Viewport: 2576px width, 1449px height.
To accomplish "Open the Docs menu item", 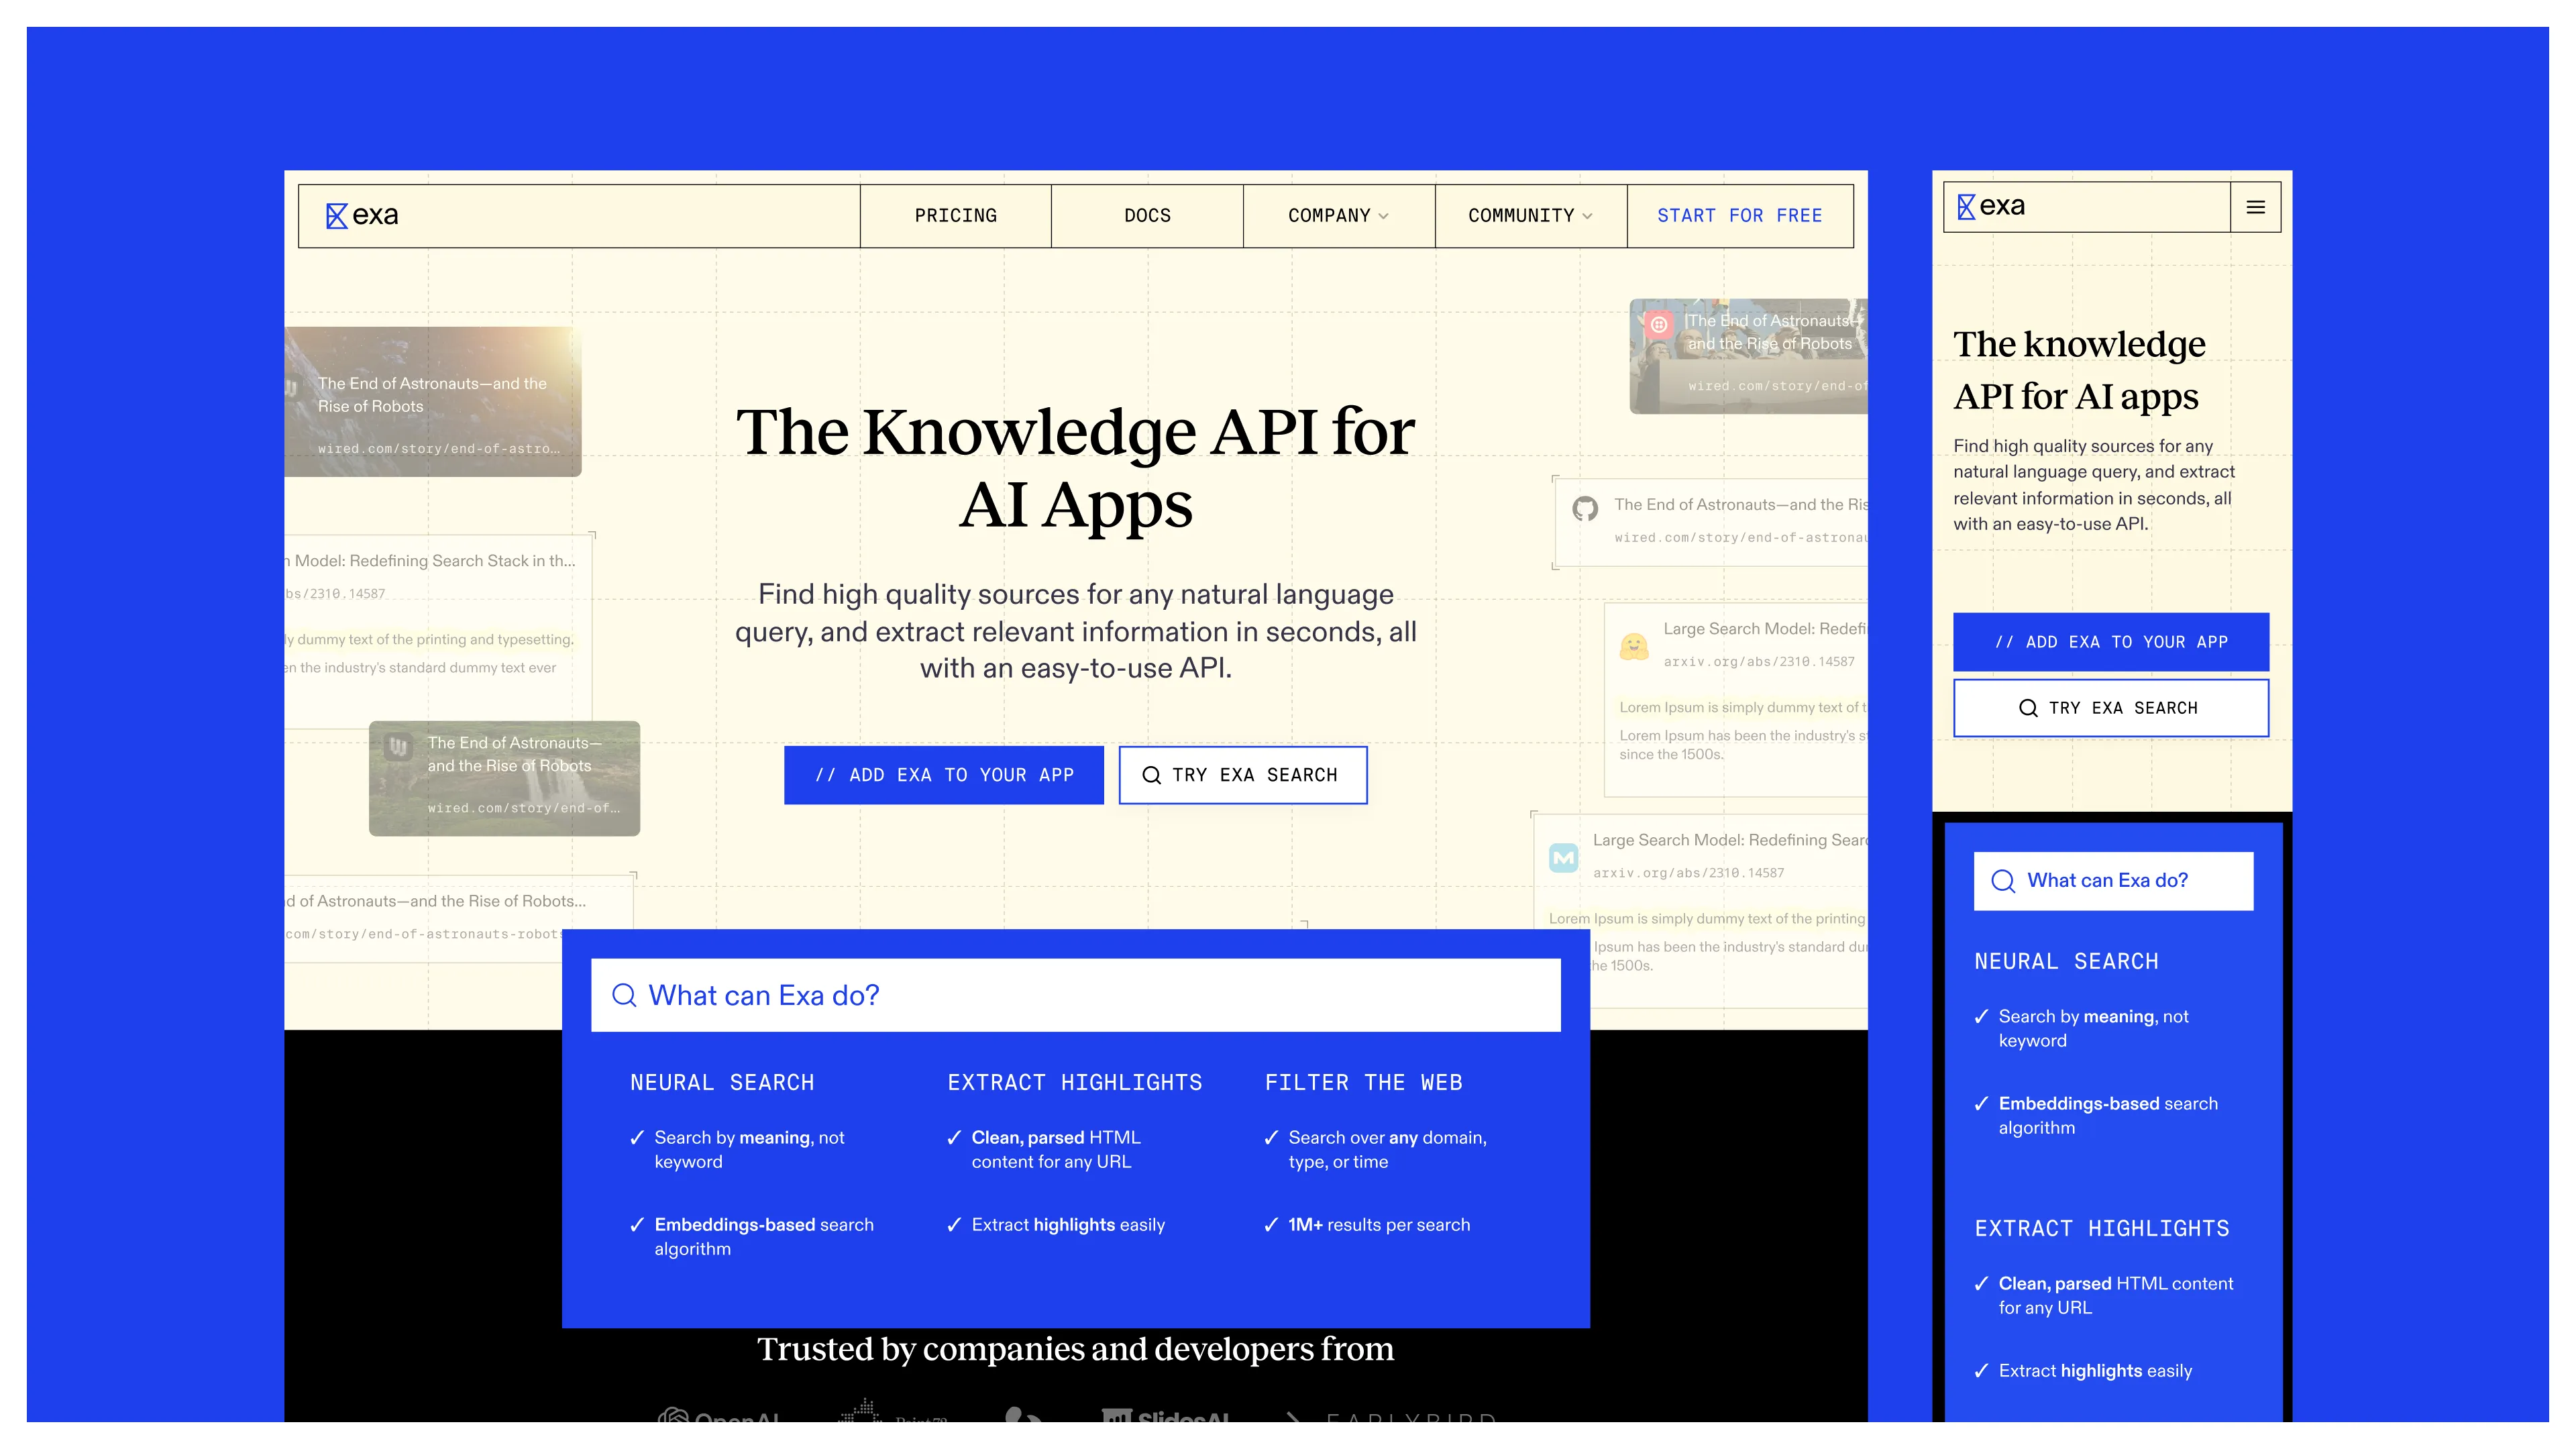I will pyautogui.click(x=1147, y=216).
